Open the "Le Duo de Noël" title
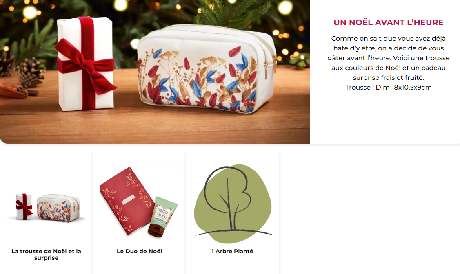This screenshot has height=274, width=460. click(139, 251)
